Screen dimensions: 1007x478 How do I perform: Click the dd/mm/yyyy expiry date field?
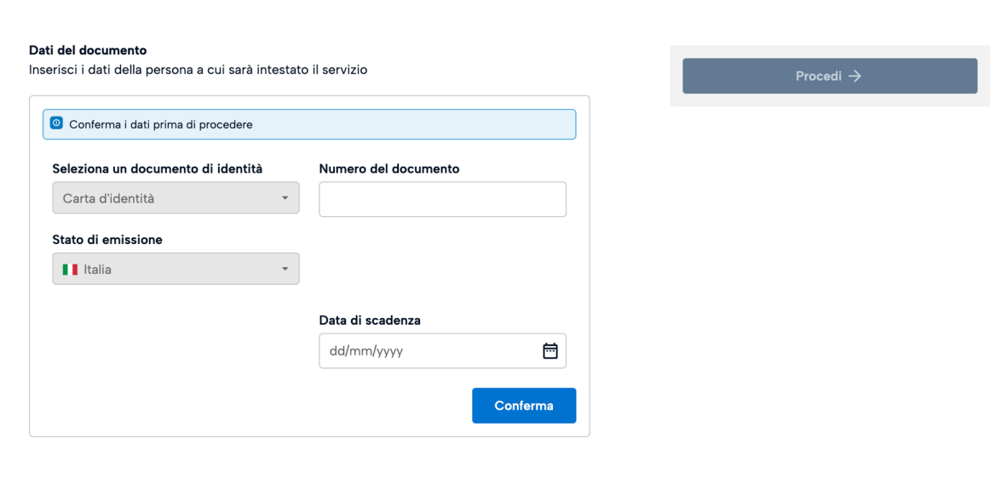426,350
